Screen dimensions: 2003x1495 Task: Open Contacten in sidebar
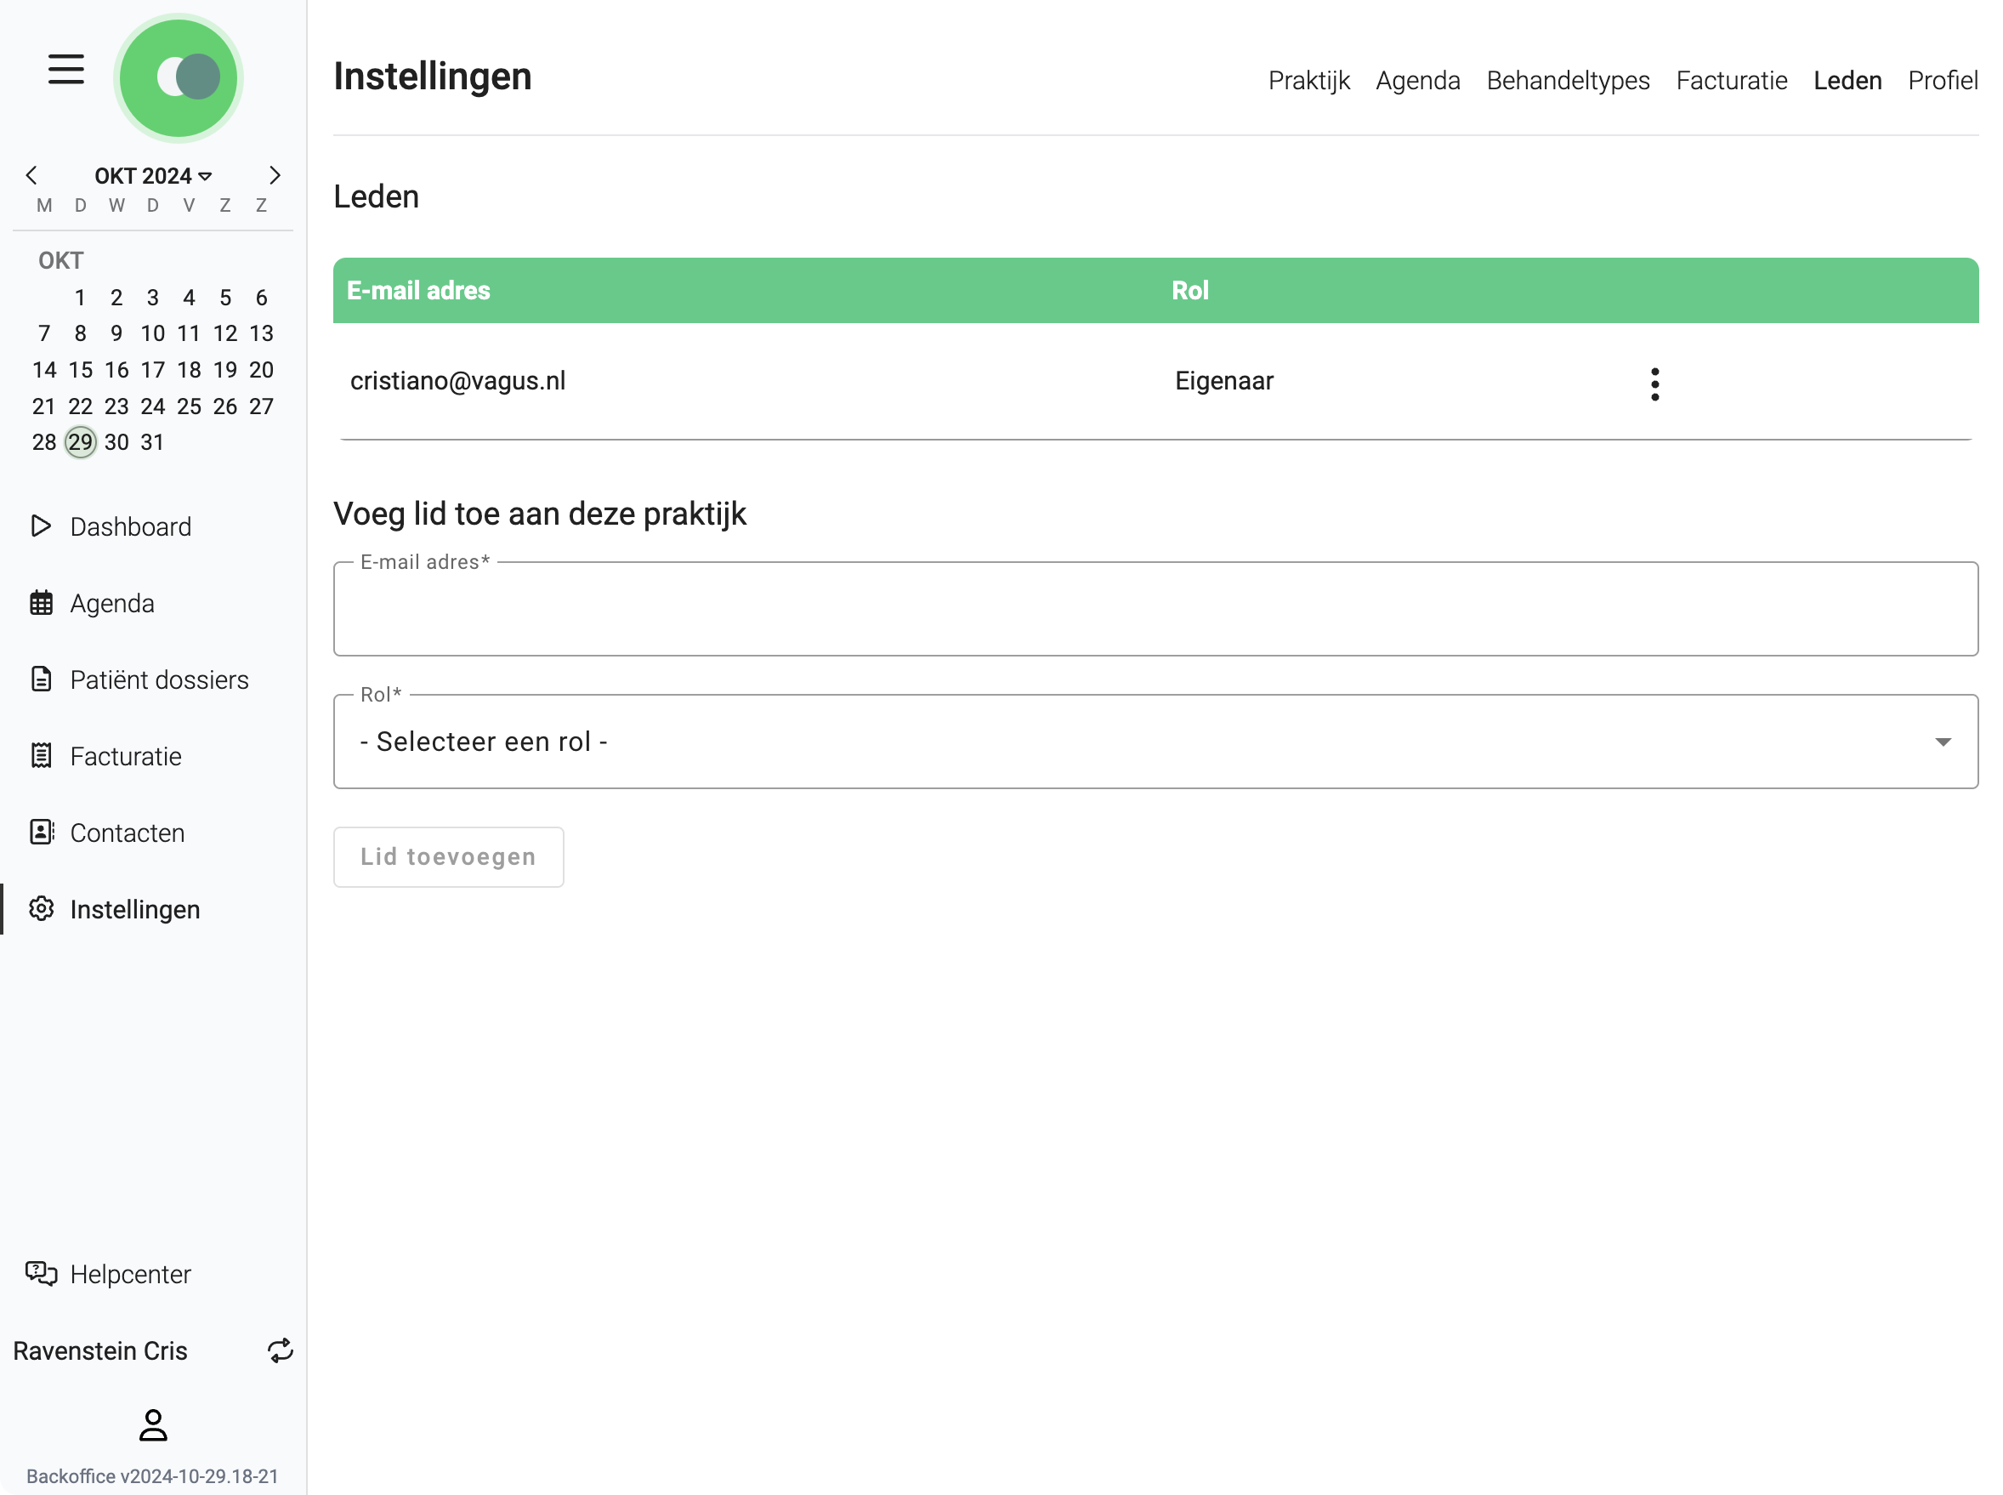127,833
